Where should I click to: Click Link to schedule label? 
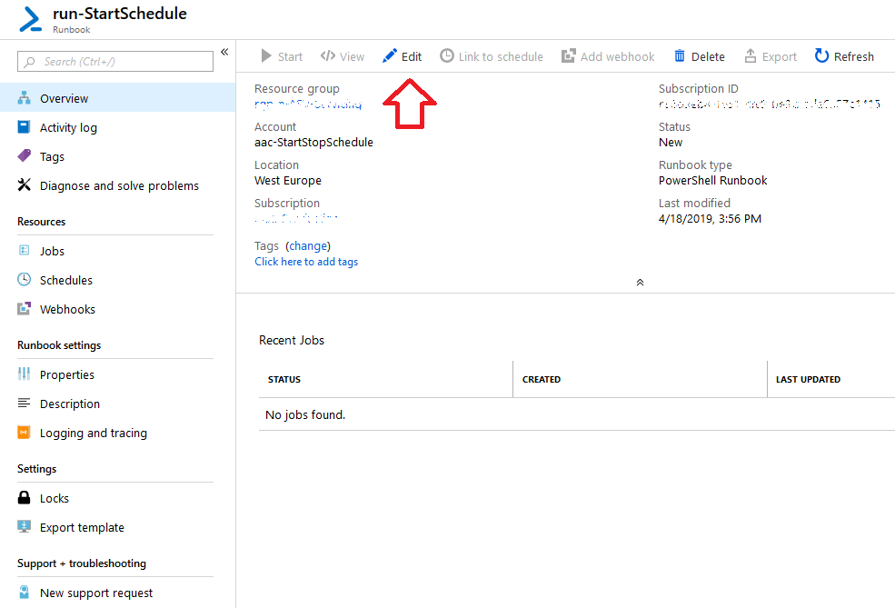[x=501, y=56]
